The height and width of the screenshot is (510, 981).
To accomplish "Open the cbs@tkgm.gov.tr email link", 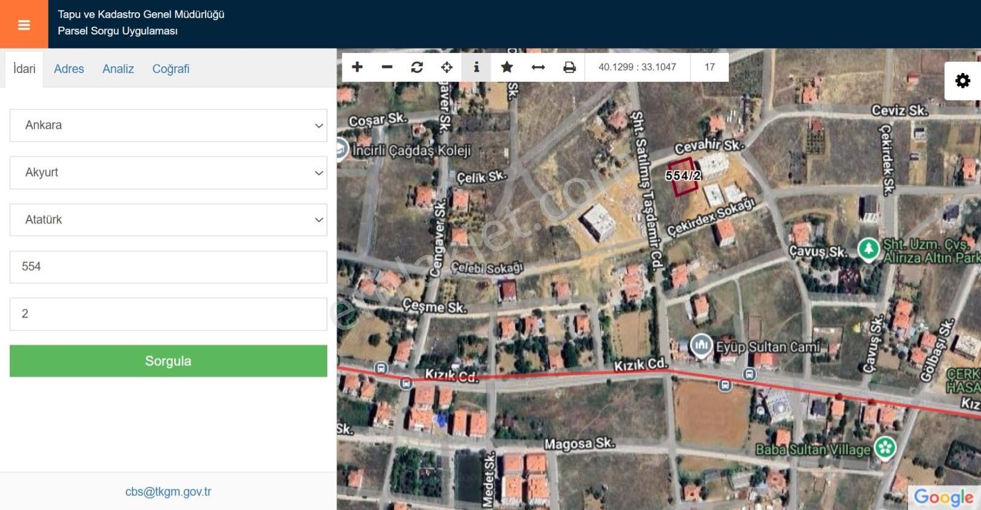I will pos(168,492).
